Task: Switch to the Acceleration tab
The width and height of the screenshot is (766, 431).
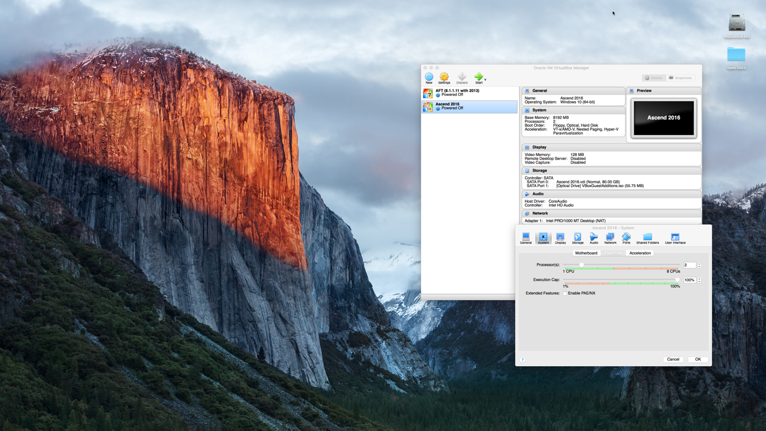Action: (640, 253)
